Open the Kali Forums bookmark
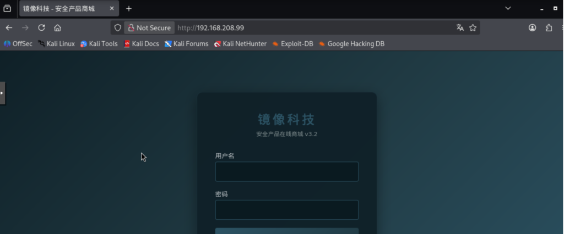This screenshot has width=564, height=234. 187,44
